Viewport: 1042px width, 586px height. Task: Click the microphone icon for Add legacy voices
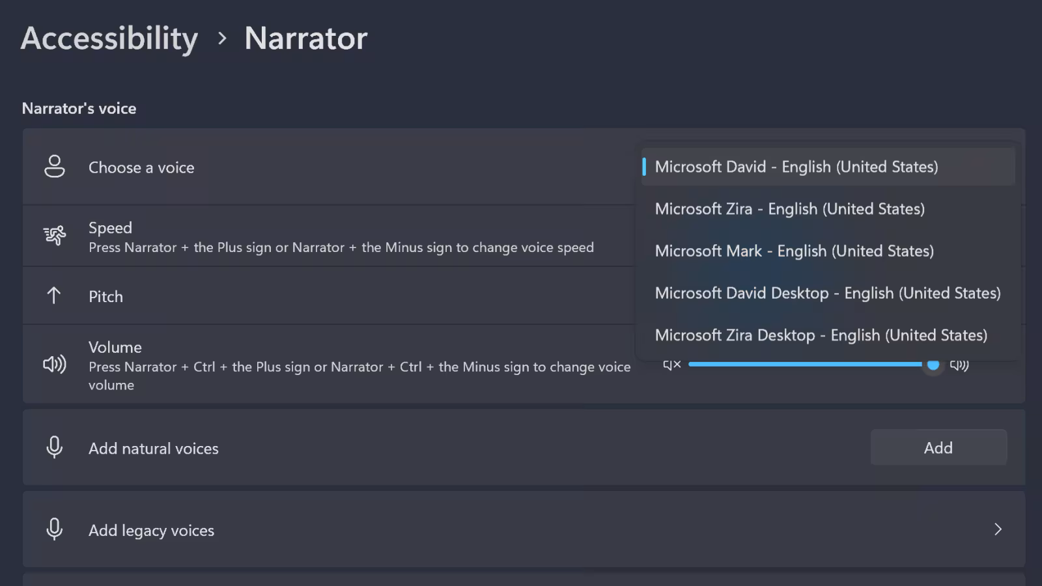click(55, 529)
